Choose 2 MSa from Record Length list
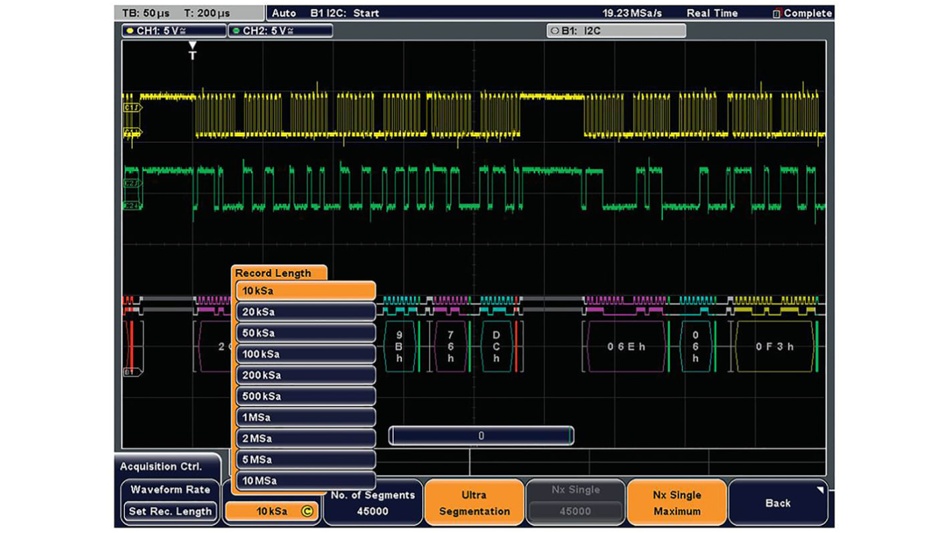949x533 pixels. (305, 438)
